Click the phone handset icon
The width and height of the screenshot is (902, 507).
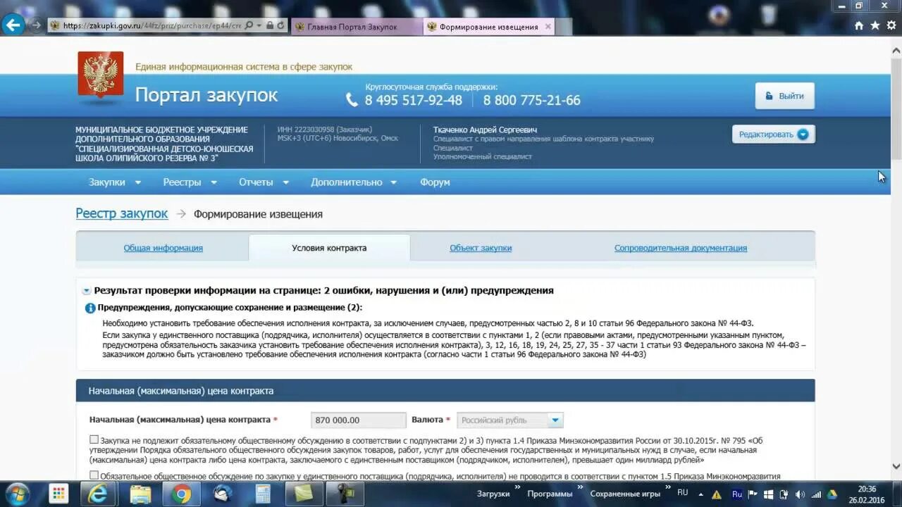[352, 100]
